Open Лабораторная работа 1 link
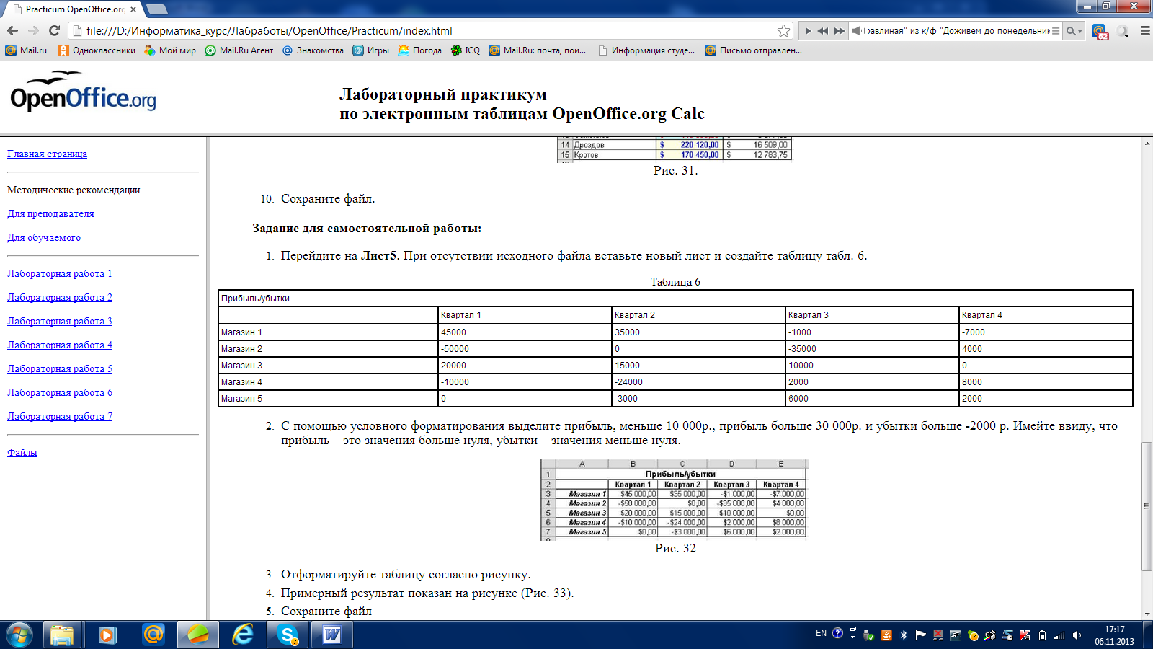Viewport: 1153px width, 649px height. (x=60, y=273)
